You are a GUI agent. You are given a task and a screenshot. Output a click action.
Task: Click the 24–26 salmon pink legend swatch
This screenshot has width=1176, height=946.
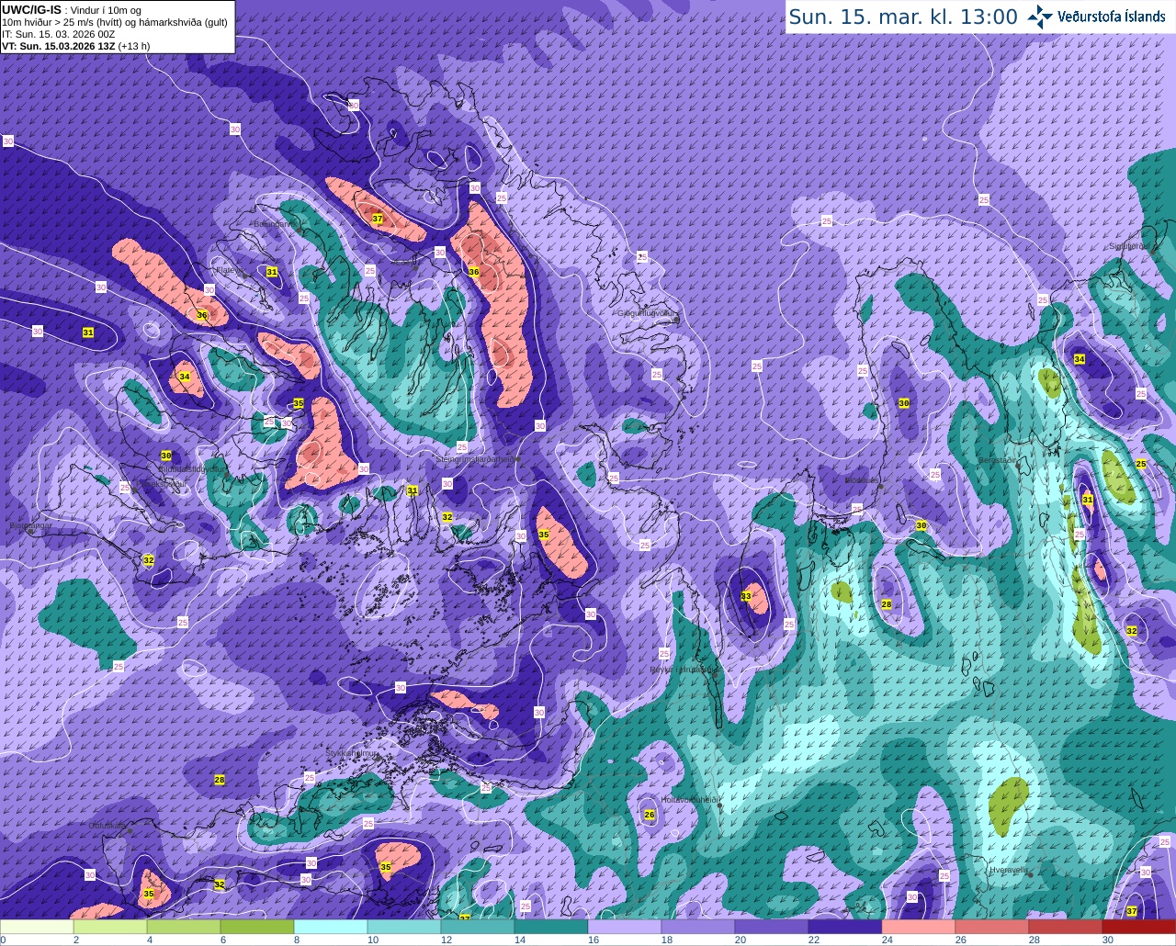click(x=919, y=927)
